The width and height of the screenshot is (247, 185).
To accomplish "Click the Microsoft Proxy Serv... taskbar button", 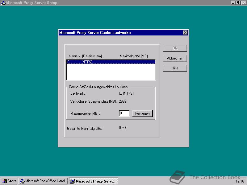I will [94, 181].
